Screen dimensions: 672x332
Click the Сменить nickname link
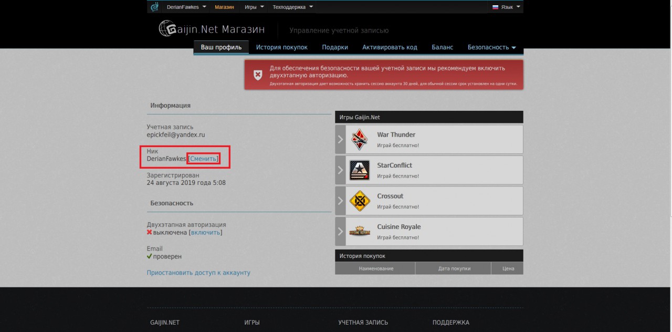click(203, 159)
